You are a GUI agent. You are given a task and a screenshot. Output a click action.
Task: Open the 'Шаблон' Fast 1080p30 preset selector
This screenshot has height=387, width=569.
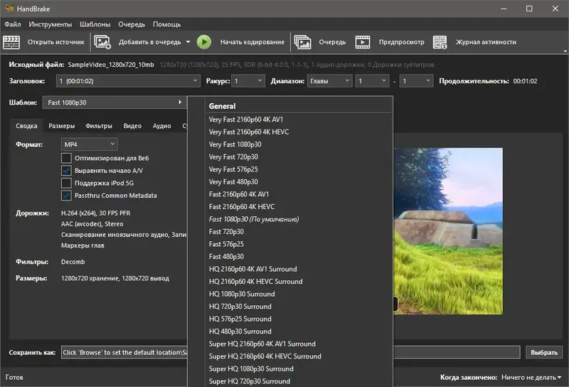[x=115, y=102]
